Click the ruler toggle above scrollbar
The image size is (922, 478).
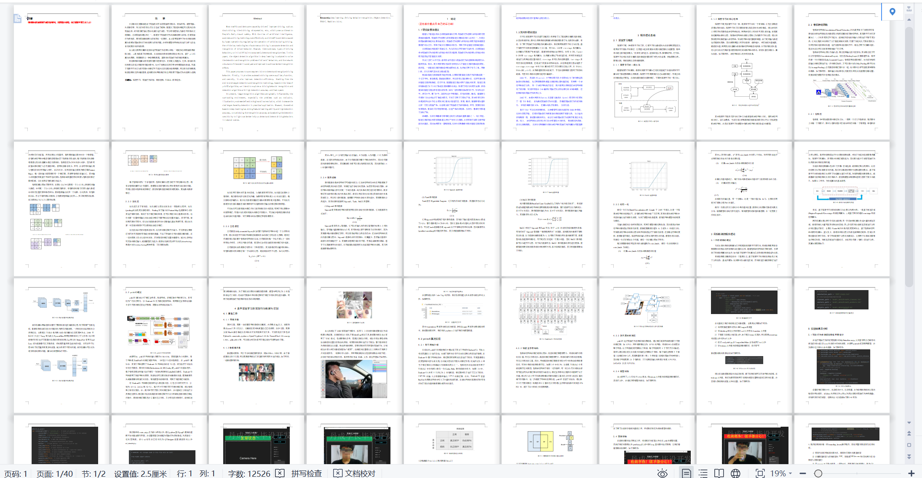909,9
